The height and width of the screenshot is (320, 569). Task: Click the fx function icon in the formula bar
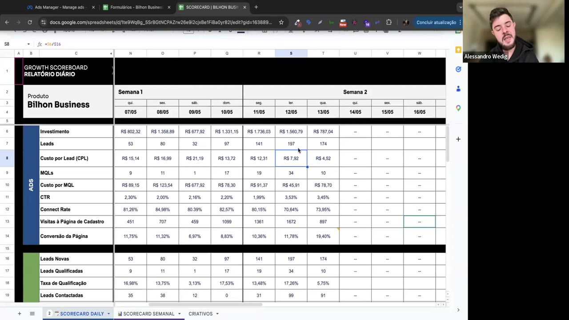(40, 44)
